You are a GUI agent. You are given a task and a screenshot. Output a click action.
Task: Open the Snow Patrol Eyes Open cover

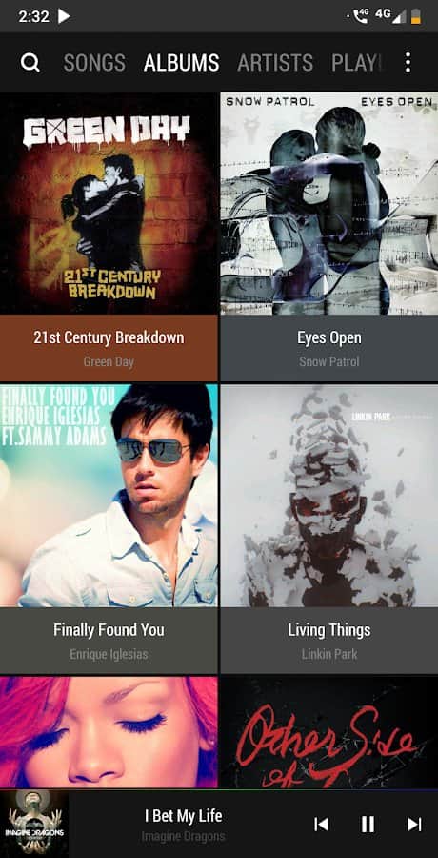[329, 203]
